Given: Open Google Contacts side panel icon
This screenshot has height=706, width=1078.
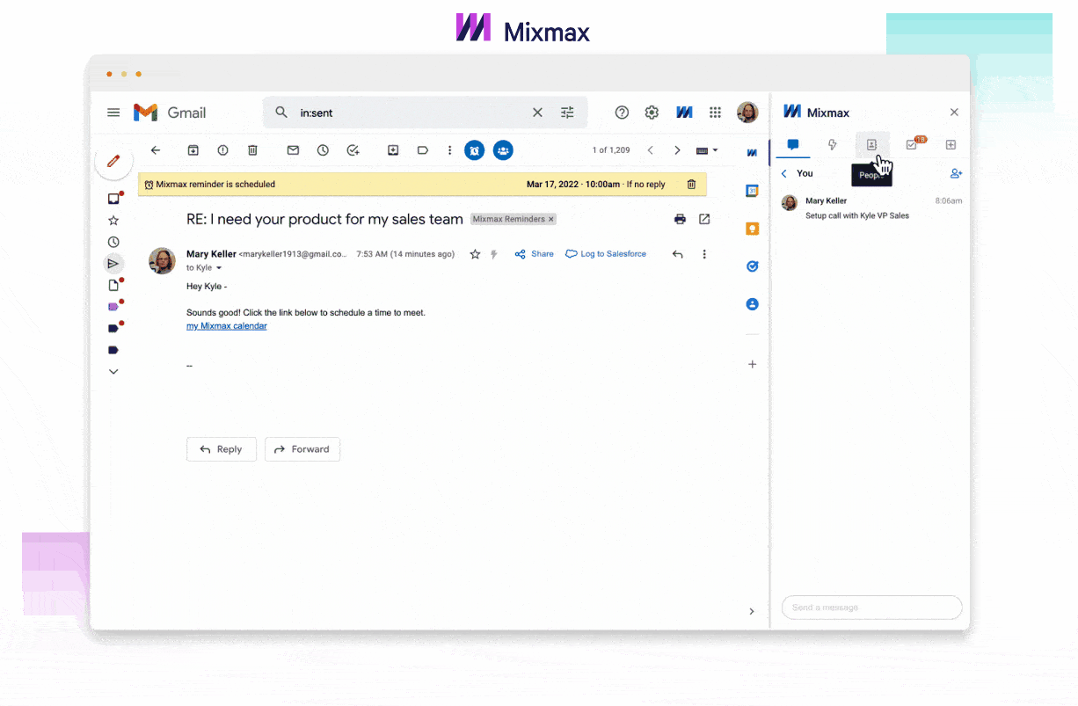Looking at the screenshot, I should (x=752, y=304).
